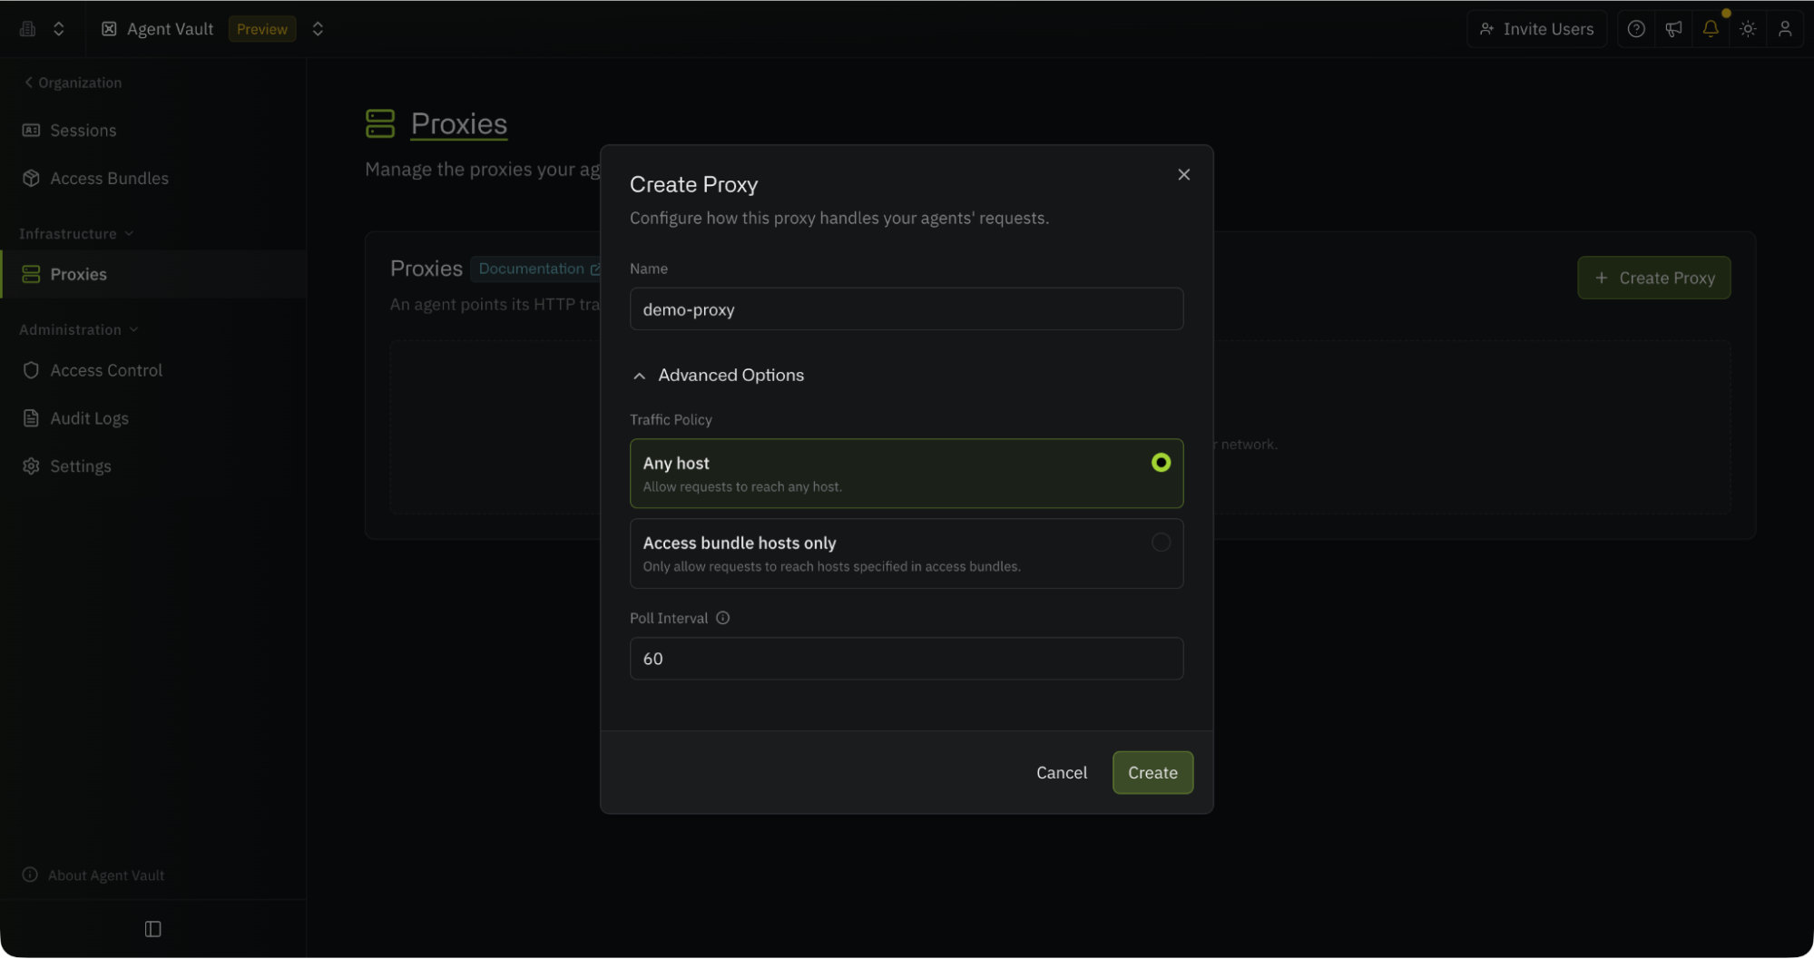Screen dimensions: 1814x959
Task: Open Access Bundles in the sidebar
Action: pyautogui.click(x=152, y=179)
